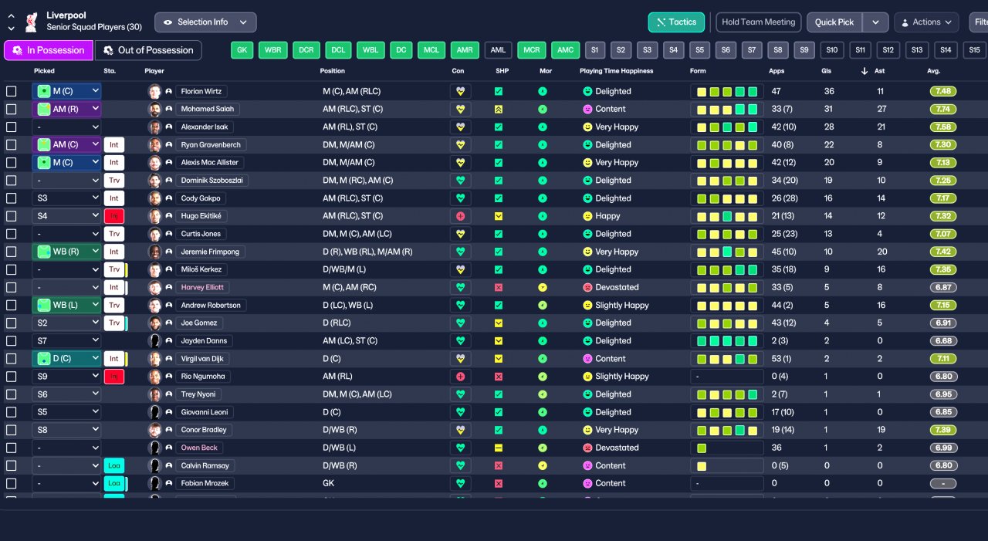
Task: Select the GK position slot
Action: pyautogui.click(x=242, y=50)
